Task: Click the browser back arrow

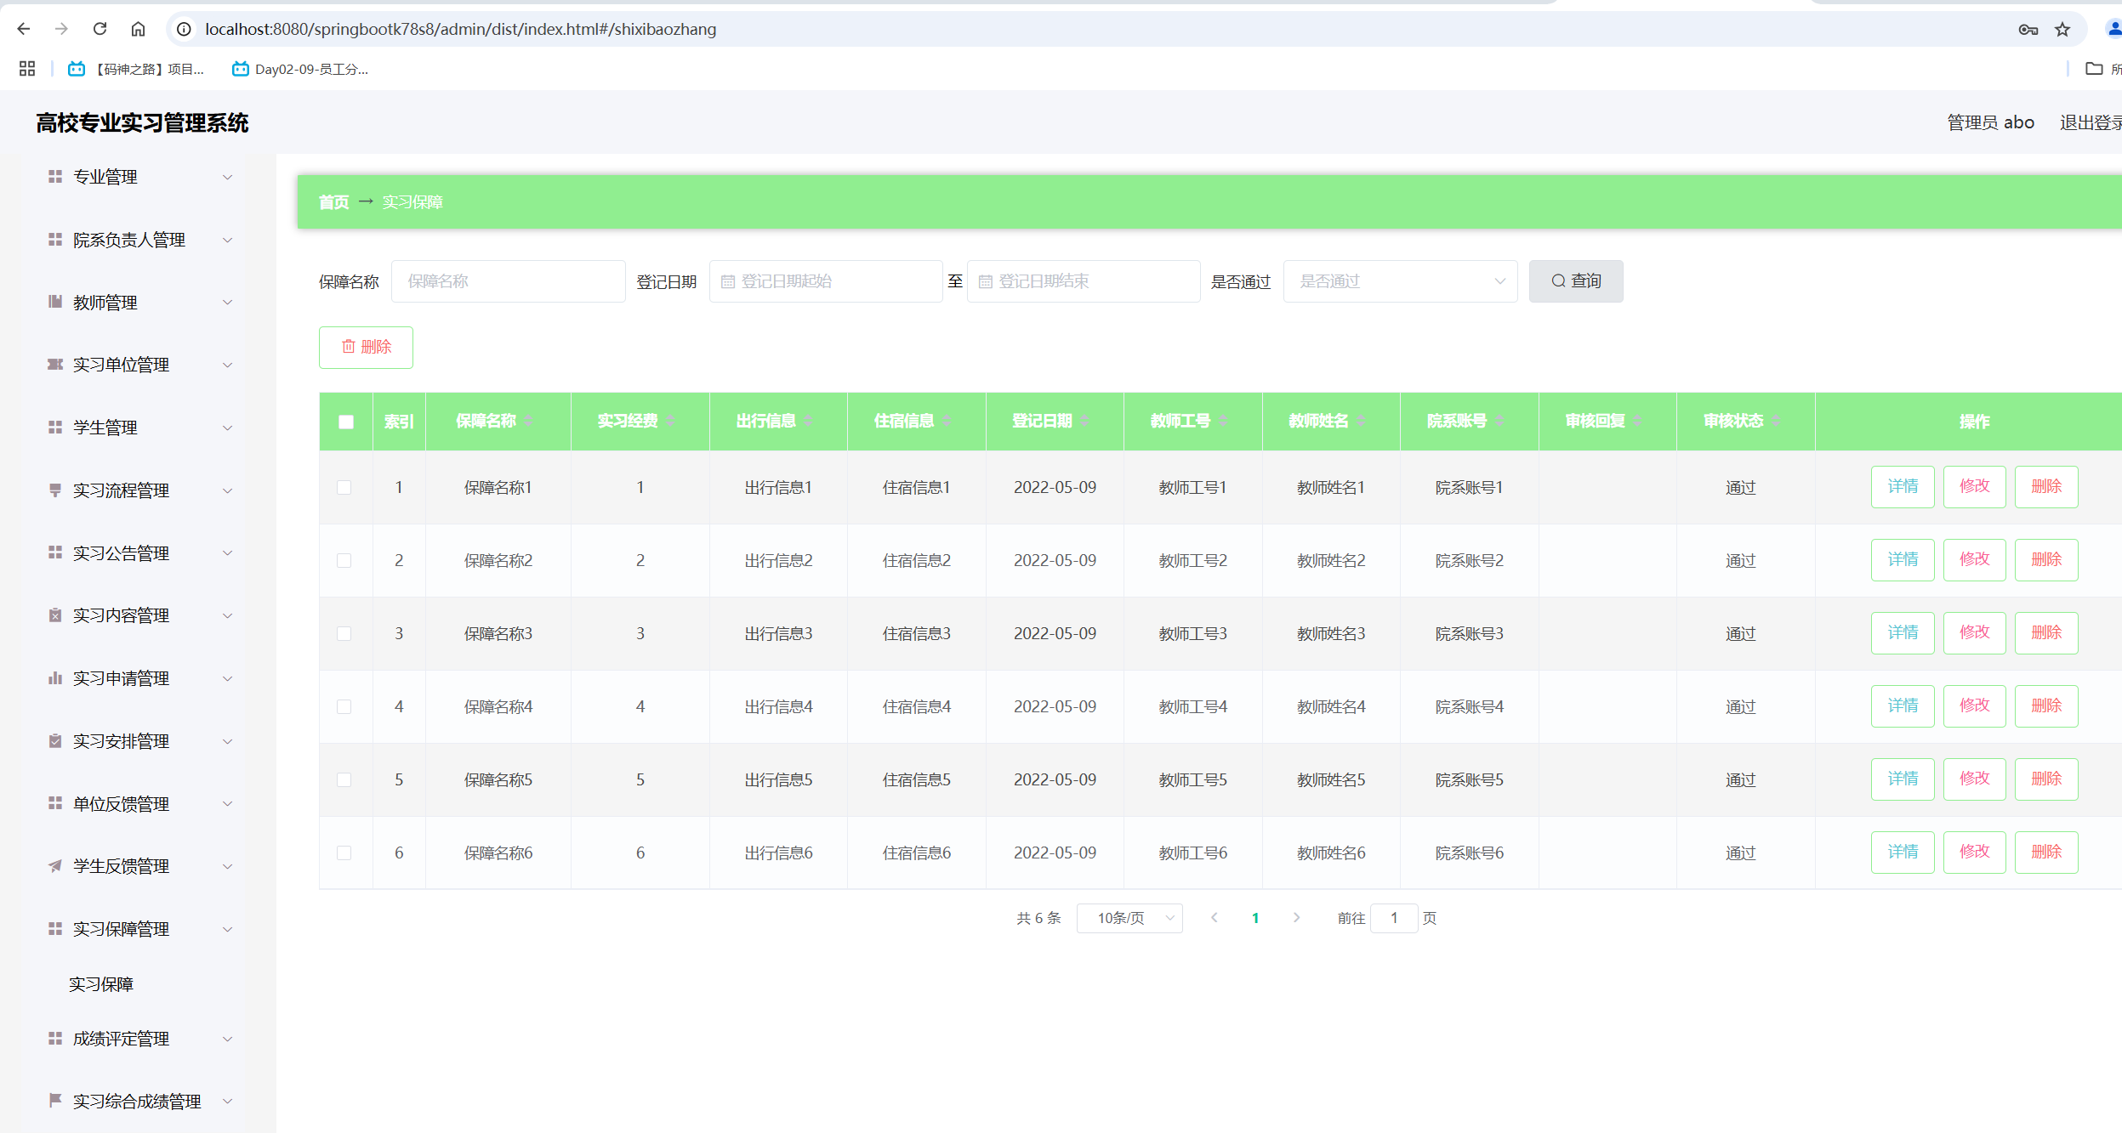Action: (x=24, y=29)
